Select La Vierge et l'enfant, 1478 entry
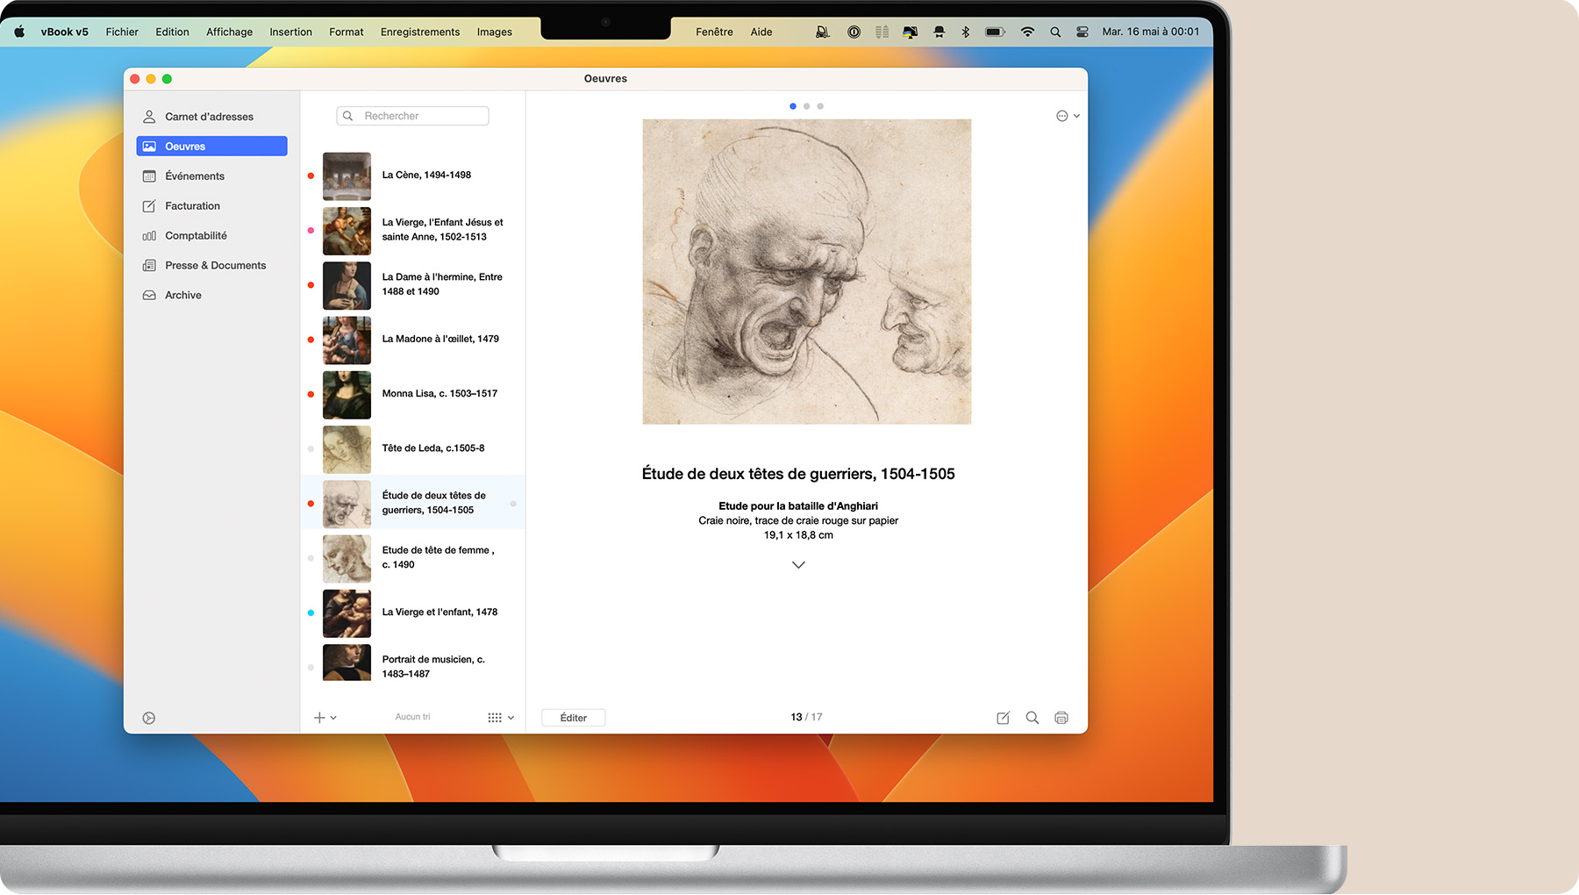 click(413, 613)
